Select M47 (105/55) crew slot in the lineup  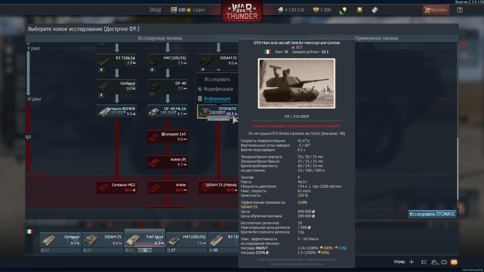click(x=186, y=240)
